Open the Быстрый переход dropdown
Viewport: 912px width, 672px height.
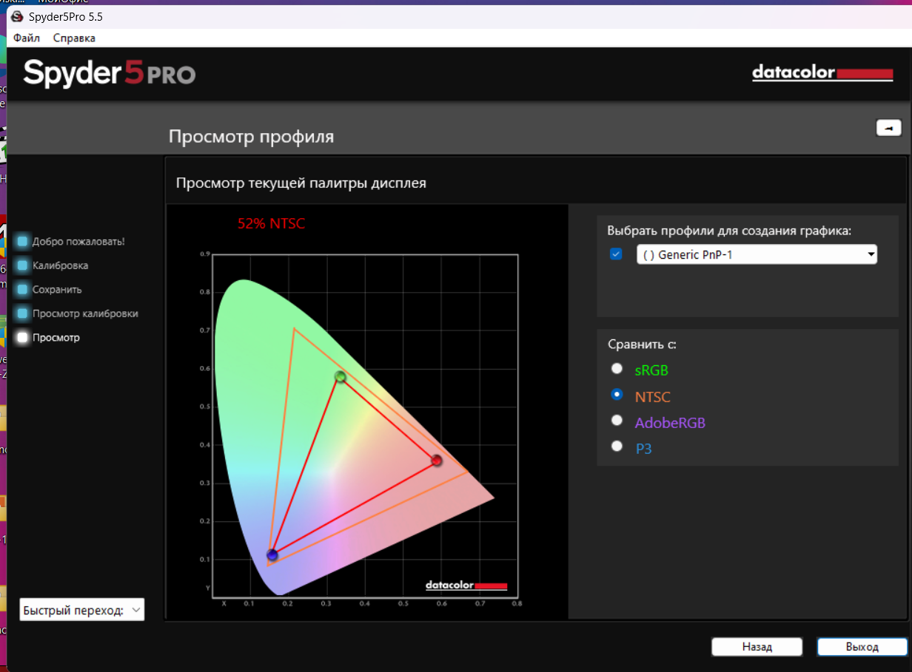(81, 610)
